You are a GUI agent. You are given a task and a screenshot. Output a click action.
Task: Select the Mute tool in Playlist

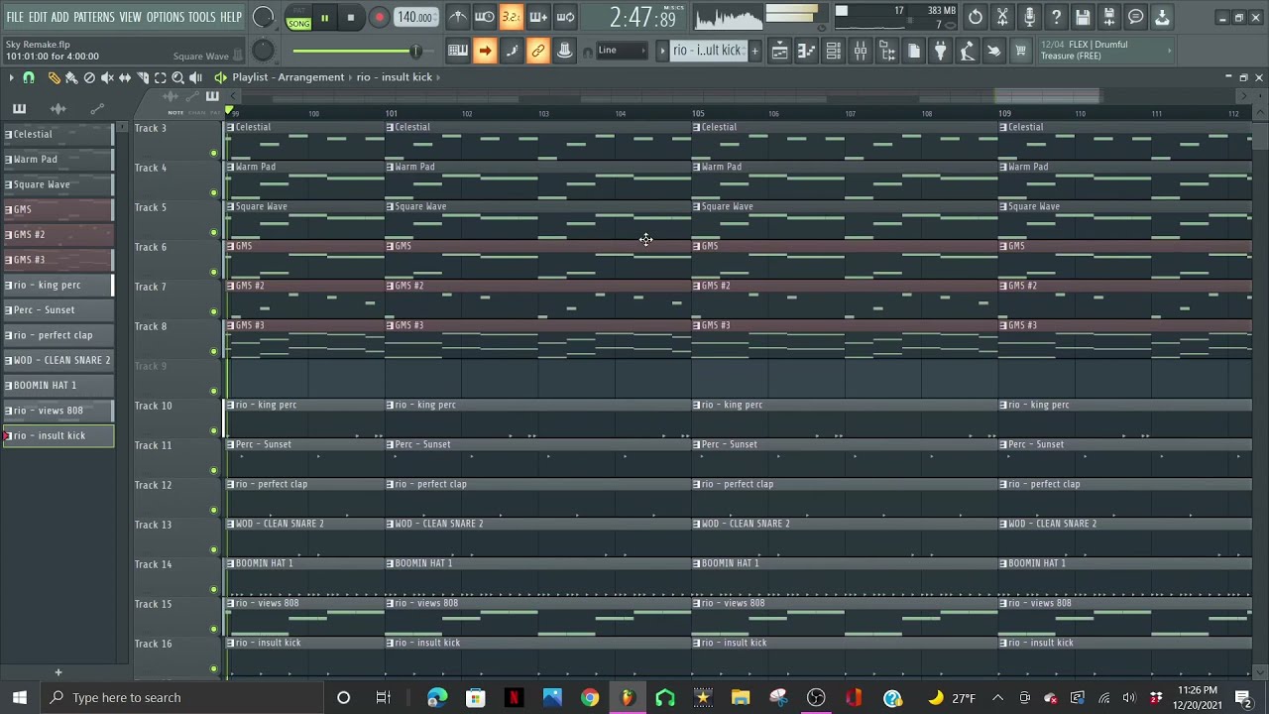(x=107, y=77)
